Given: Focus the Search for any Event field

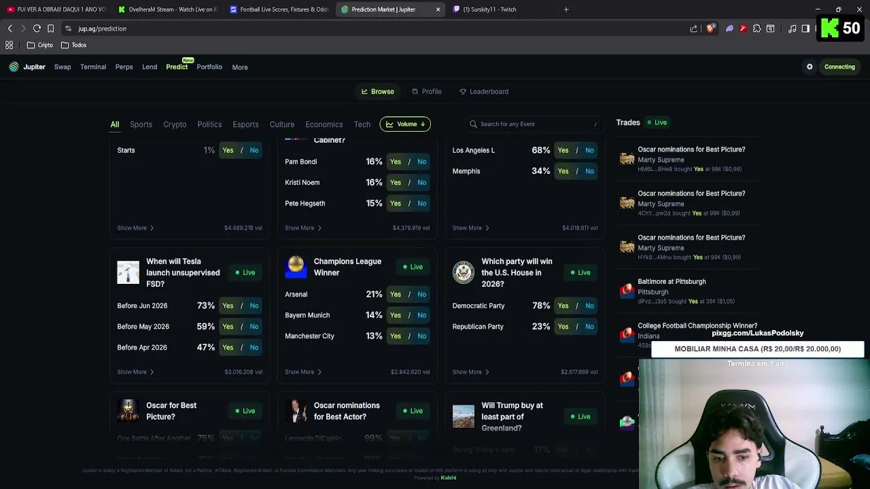Looking at the screenshot, I should 534,124.
